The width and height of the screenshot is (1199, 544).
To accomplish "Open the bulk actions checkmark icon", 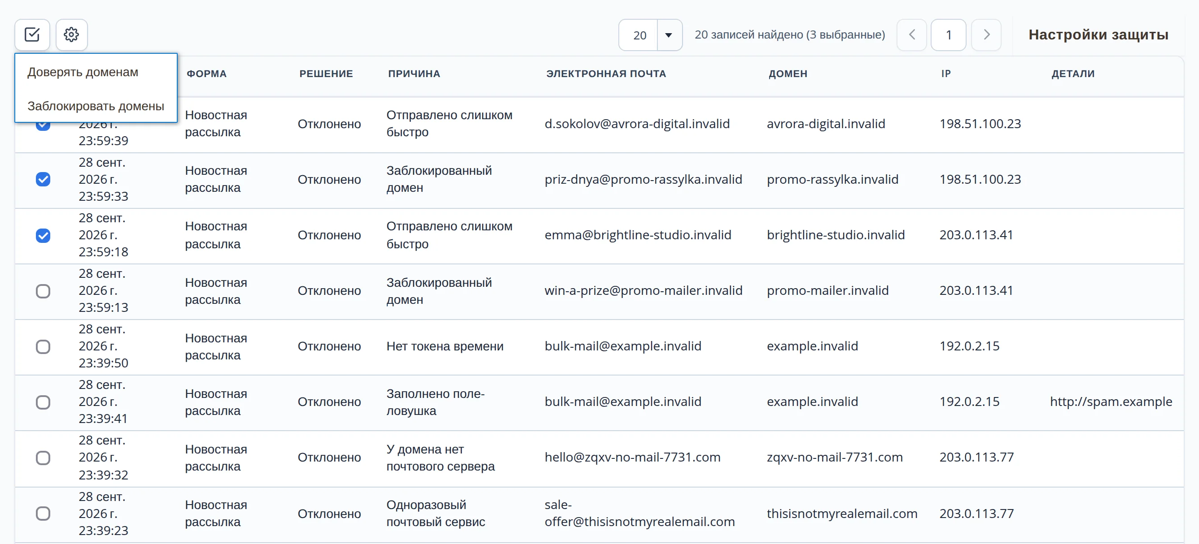I will point(32,35).
